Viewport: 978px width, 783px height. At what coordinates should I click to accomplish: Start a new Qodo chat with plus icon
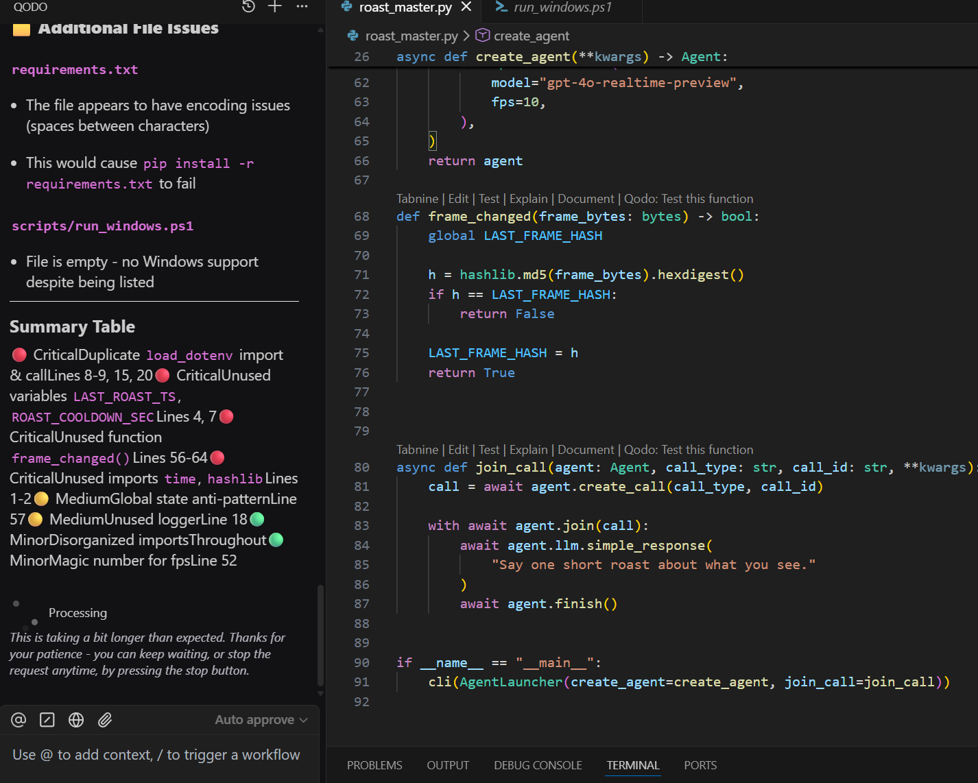click(275, 7)
